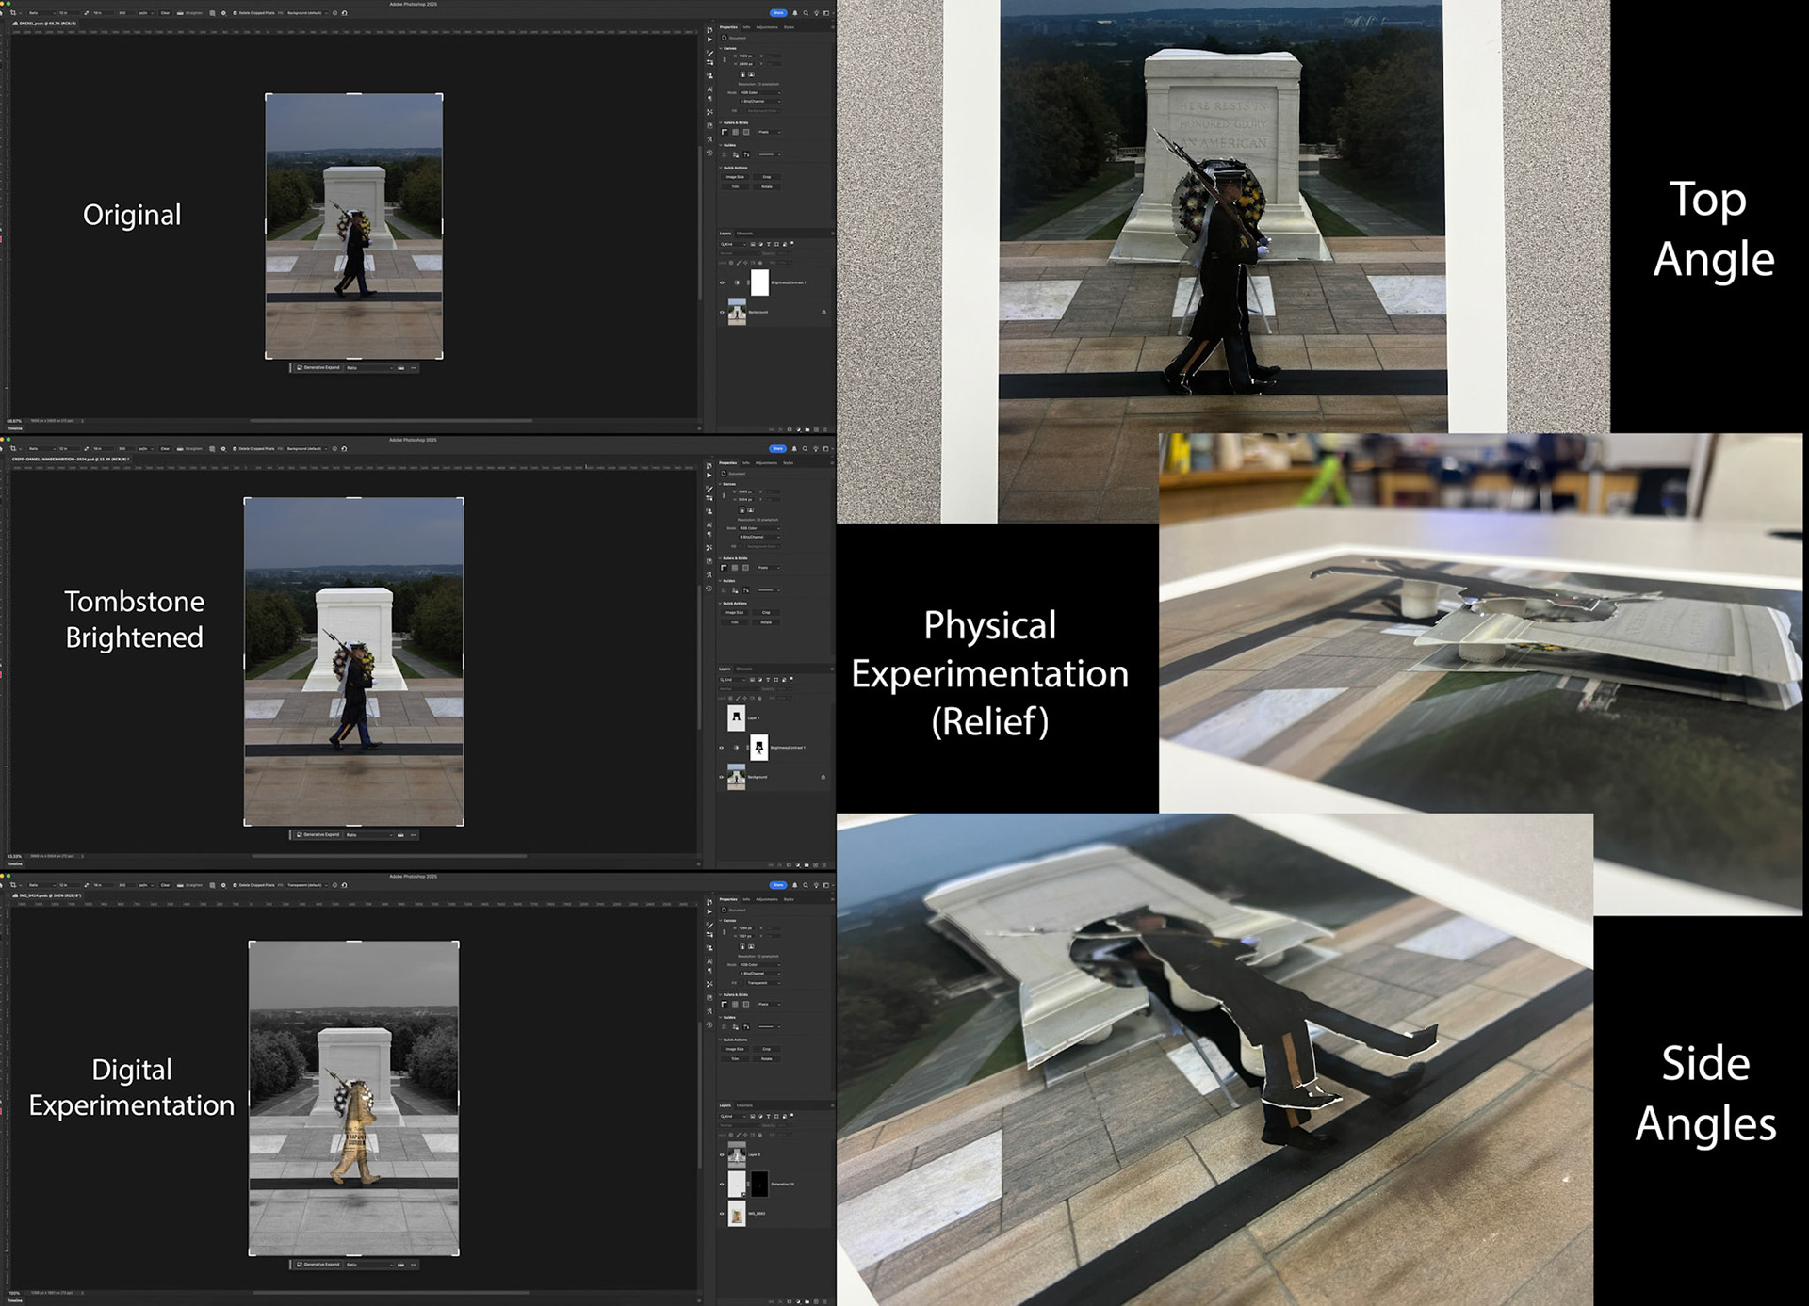Toggle Delete Cropped Pixels checkbox in top window
This screenshot has width=1809, height=1306.
(235, 13)
